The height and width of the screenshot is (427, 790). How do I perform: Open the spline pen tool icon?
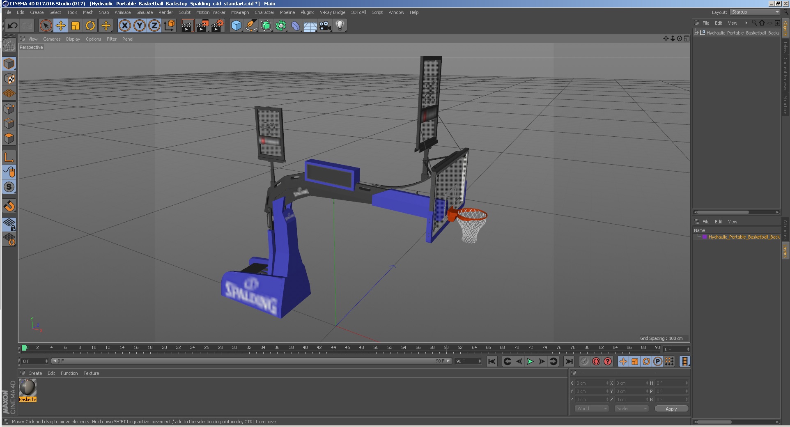(251, 26)
